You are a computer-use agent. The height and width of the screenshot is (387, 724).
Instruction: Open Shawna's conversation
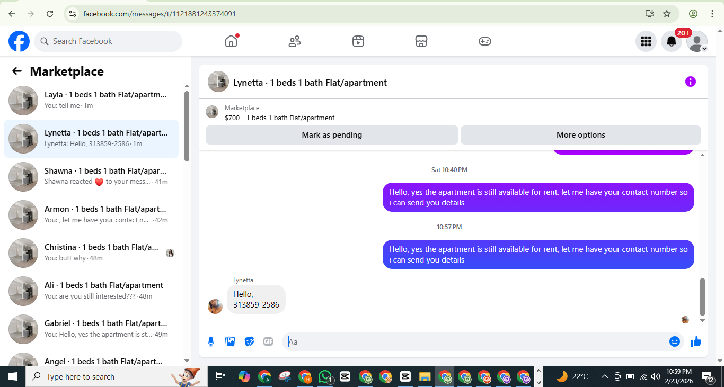tap(91, 177)
